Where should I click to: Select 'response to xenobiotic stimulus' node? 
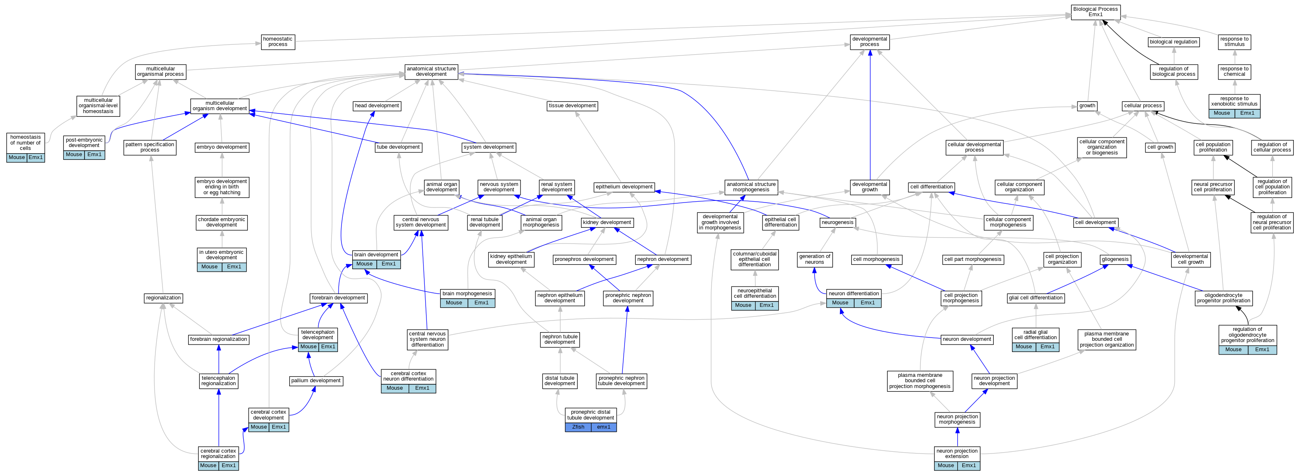tap(1235, 106)
